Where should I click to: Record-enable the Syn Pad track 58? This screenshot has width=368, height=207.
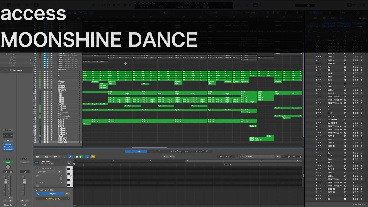click(x=51, y=110)
